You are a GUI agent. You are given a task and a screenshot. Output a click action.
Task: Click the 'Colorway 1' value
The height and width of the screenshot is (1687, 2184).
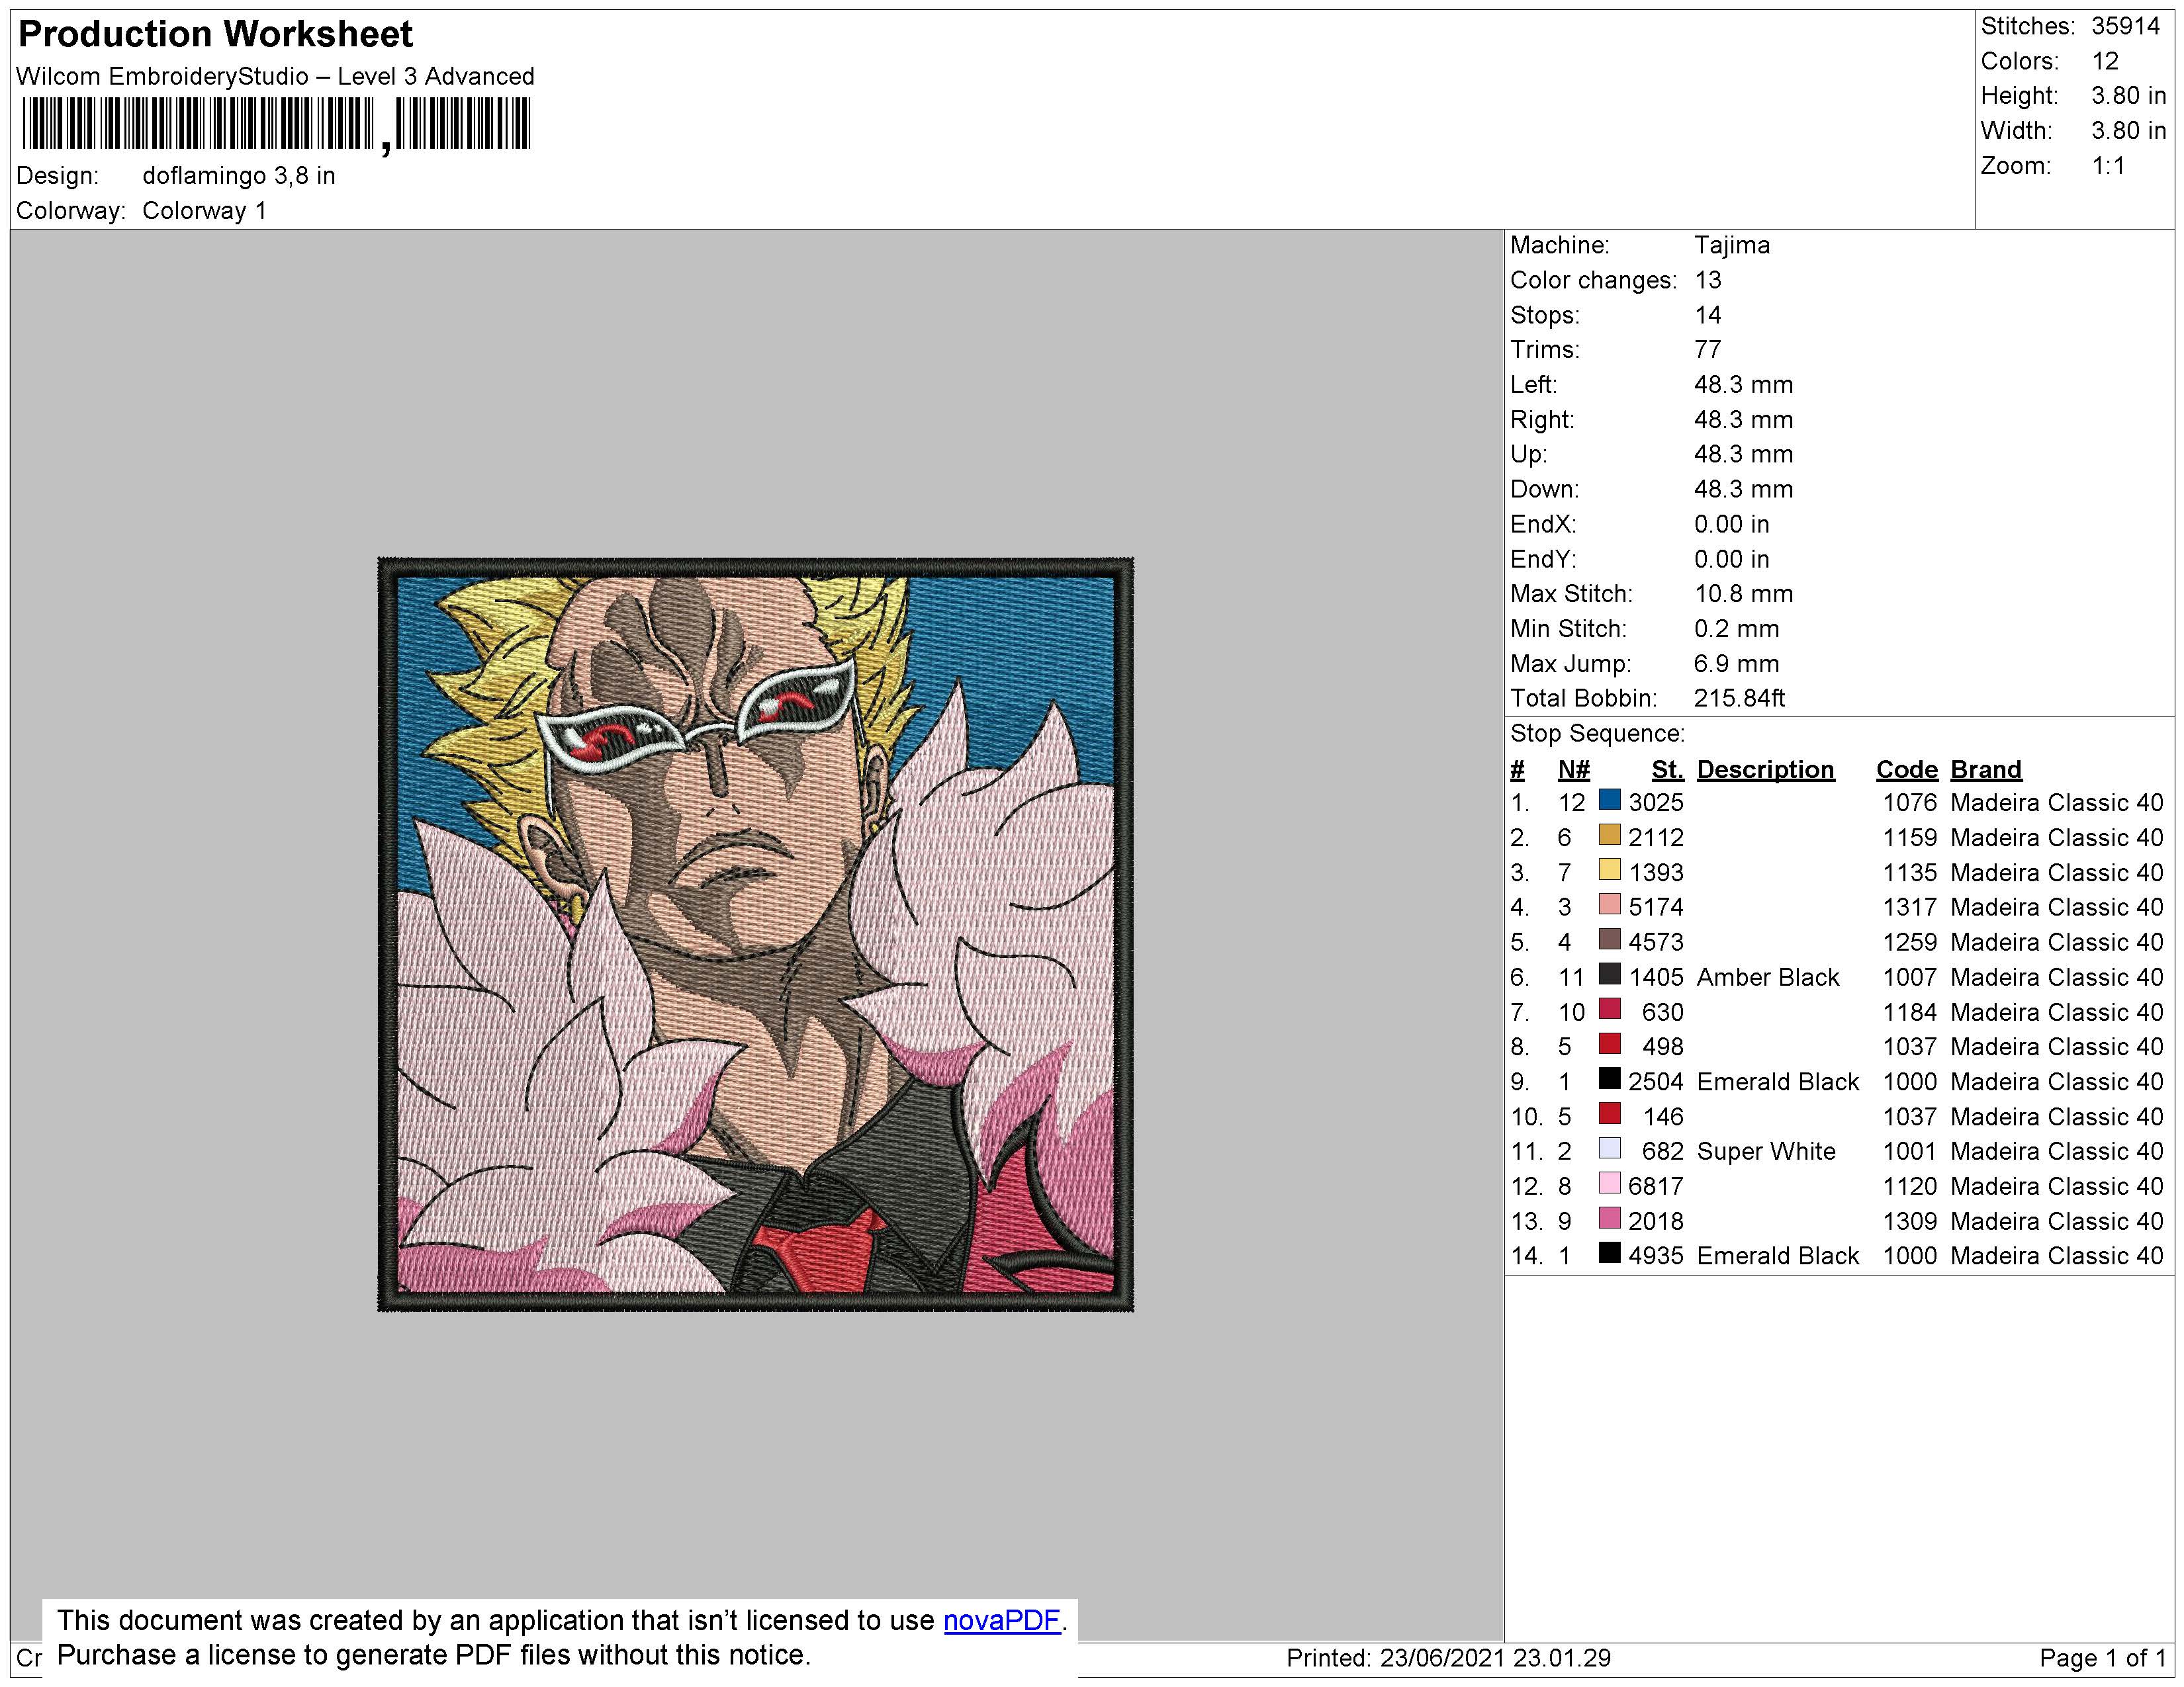[204, 211]
